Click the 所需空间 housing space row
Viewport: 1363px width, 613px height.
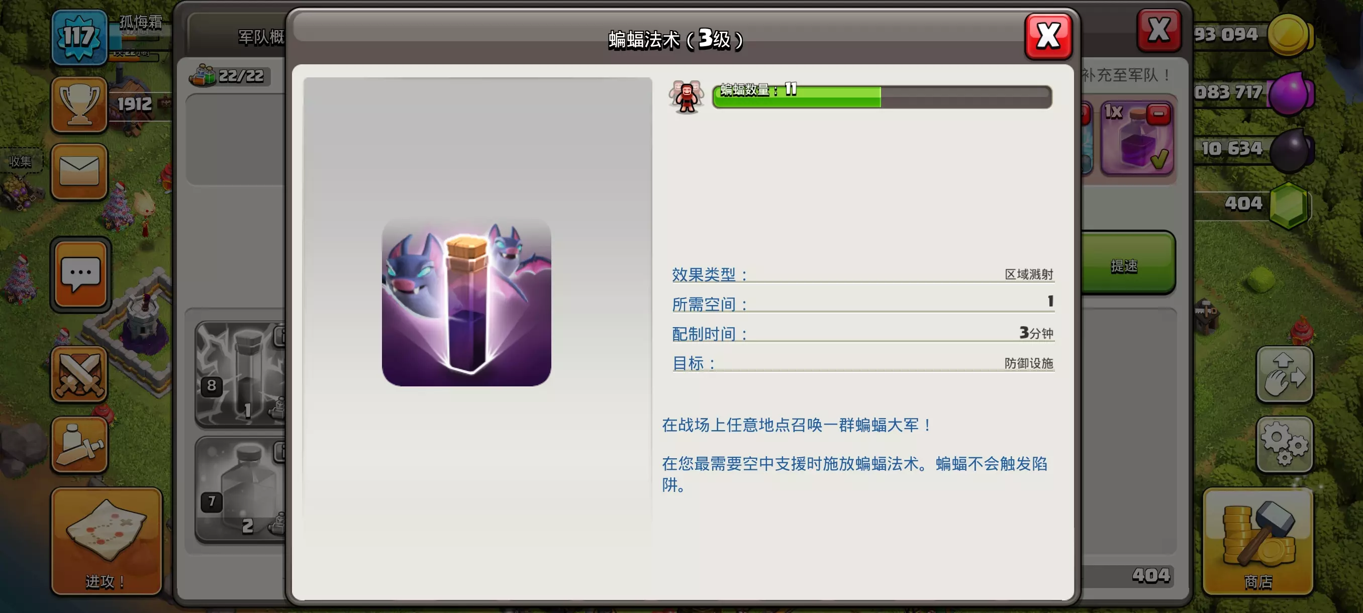coord(862,303)
